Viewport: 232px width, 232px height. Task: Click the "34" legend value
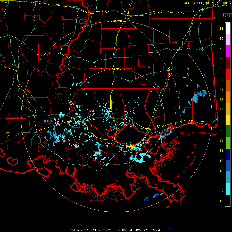221,110
